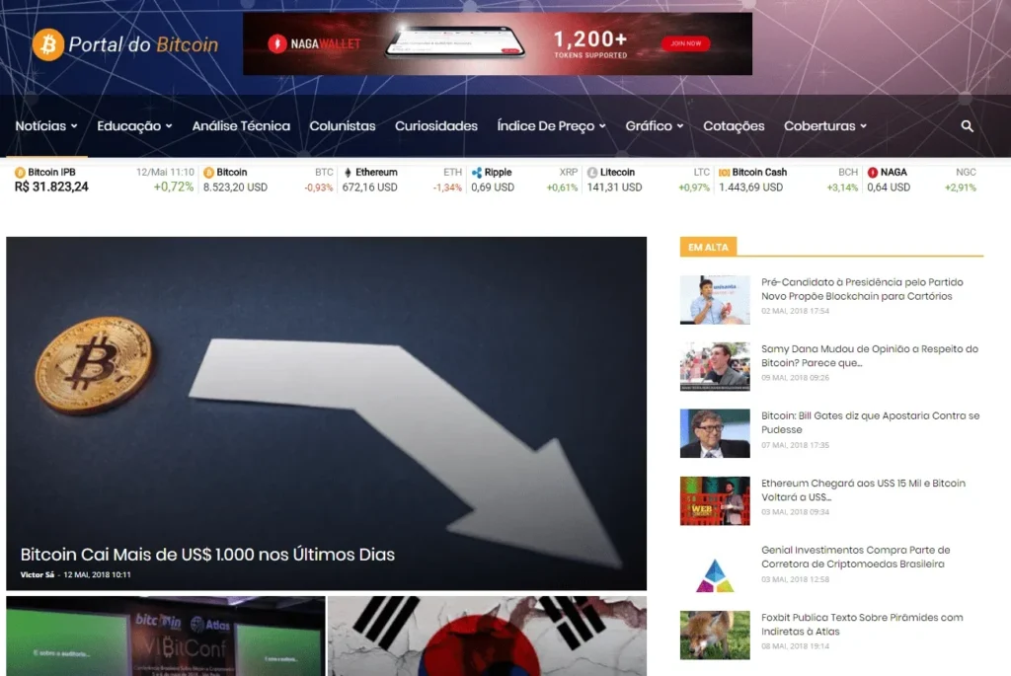1011x676 pixels.
Task: Open the Análise Técnica menu item
Action: coord(241,126)
